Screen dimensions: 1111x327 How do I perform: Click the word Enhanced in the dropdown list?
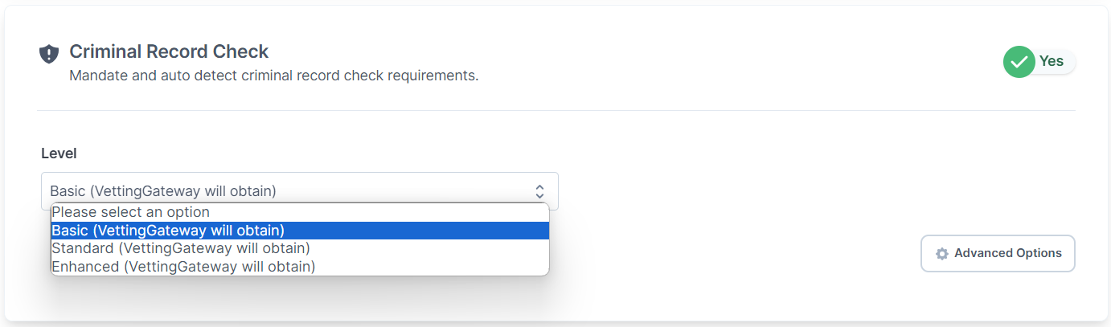(x=86, y=266)
